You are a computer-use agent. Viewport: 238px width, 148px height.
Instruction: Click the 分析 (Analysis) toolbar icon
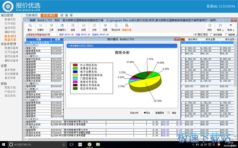[94, 27]
